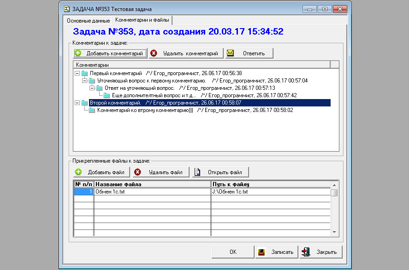Click the envelope icon on Ответить

point(230,53)
